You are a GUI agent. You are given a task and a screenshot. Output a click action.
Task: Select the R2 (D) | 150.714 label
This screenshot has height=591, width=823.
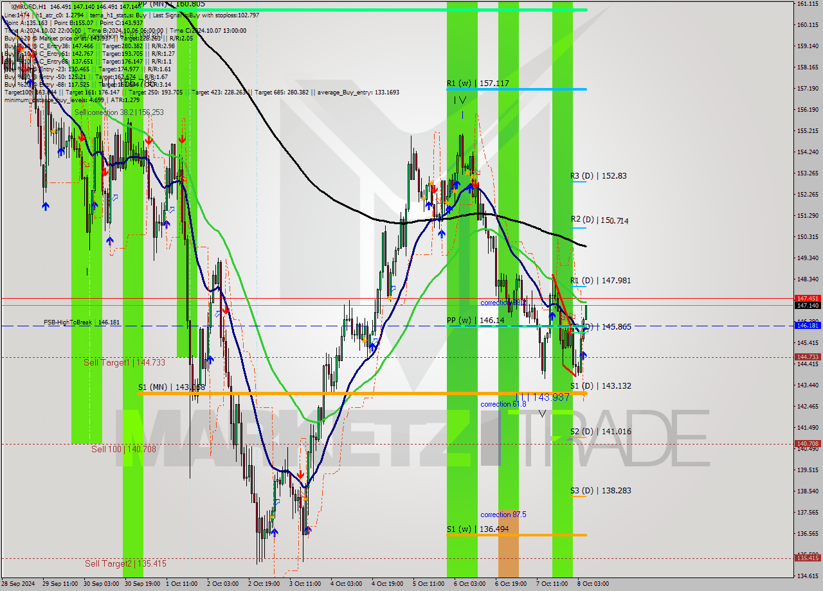(x=599, y=220)
